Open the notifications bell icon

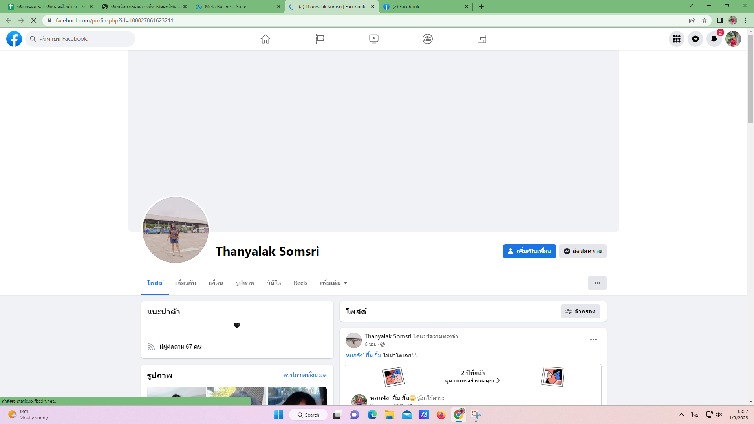coord(714,39)
